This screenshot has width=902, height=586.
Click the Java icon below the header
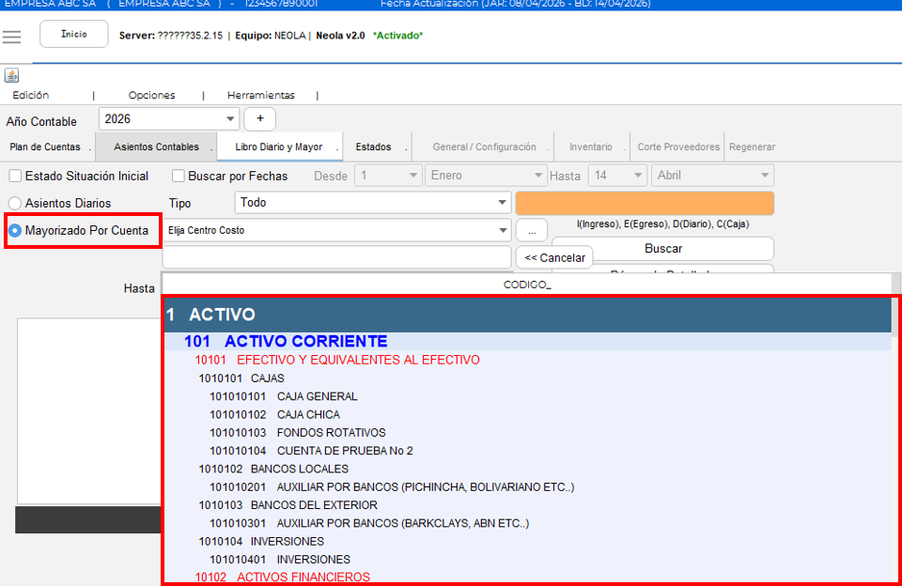pyautogui.click(x=11, y=75)
